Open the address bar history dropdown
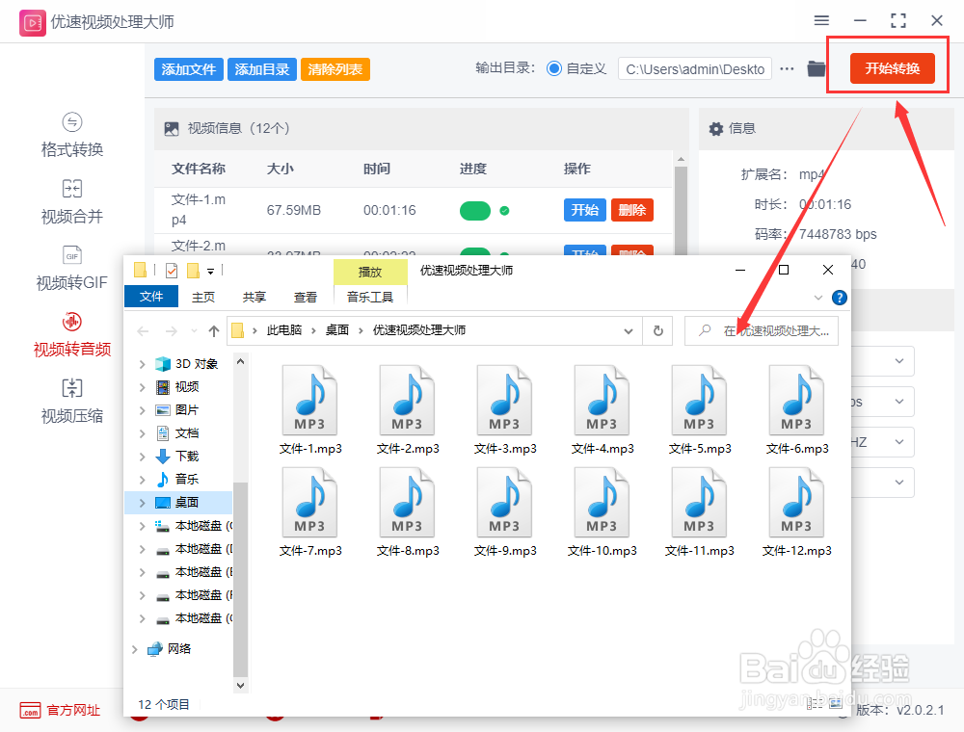964x732 pixels. tap(629, 331)
